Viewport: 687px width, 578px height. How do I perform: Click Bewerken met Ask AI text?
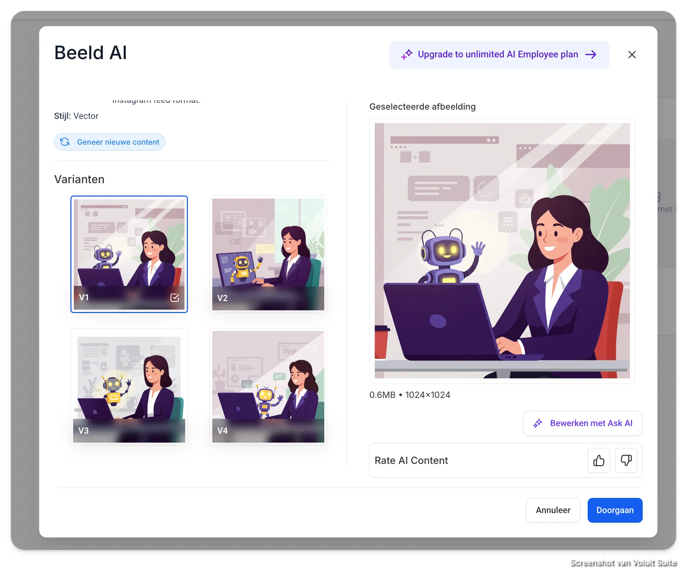(x=591, y=423)
